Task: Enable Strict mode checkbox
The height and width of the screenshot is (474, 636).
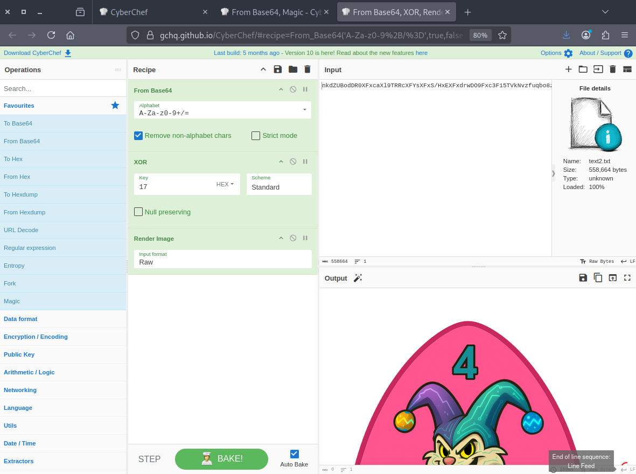Action: tap(256, 136)
